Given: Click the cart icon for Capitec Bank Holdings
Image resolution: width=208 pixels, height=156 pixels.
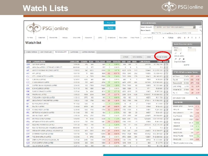Looking at the screenshot, I should (167, 86).
